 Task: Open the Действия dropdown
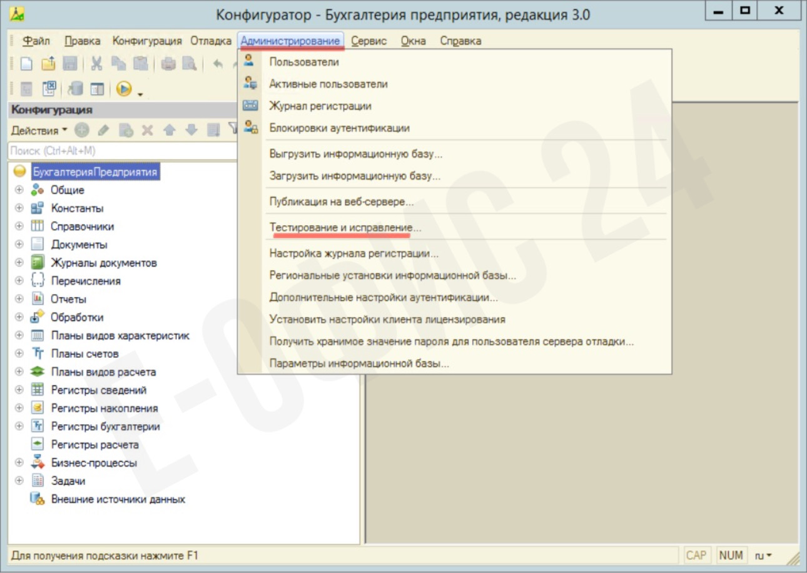38,130
